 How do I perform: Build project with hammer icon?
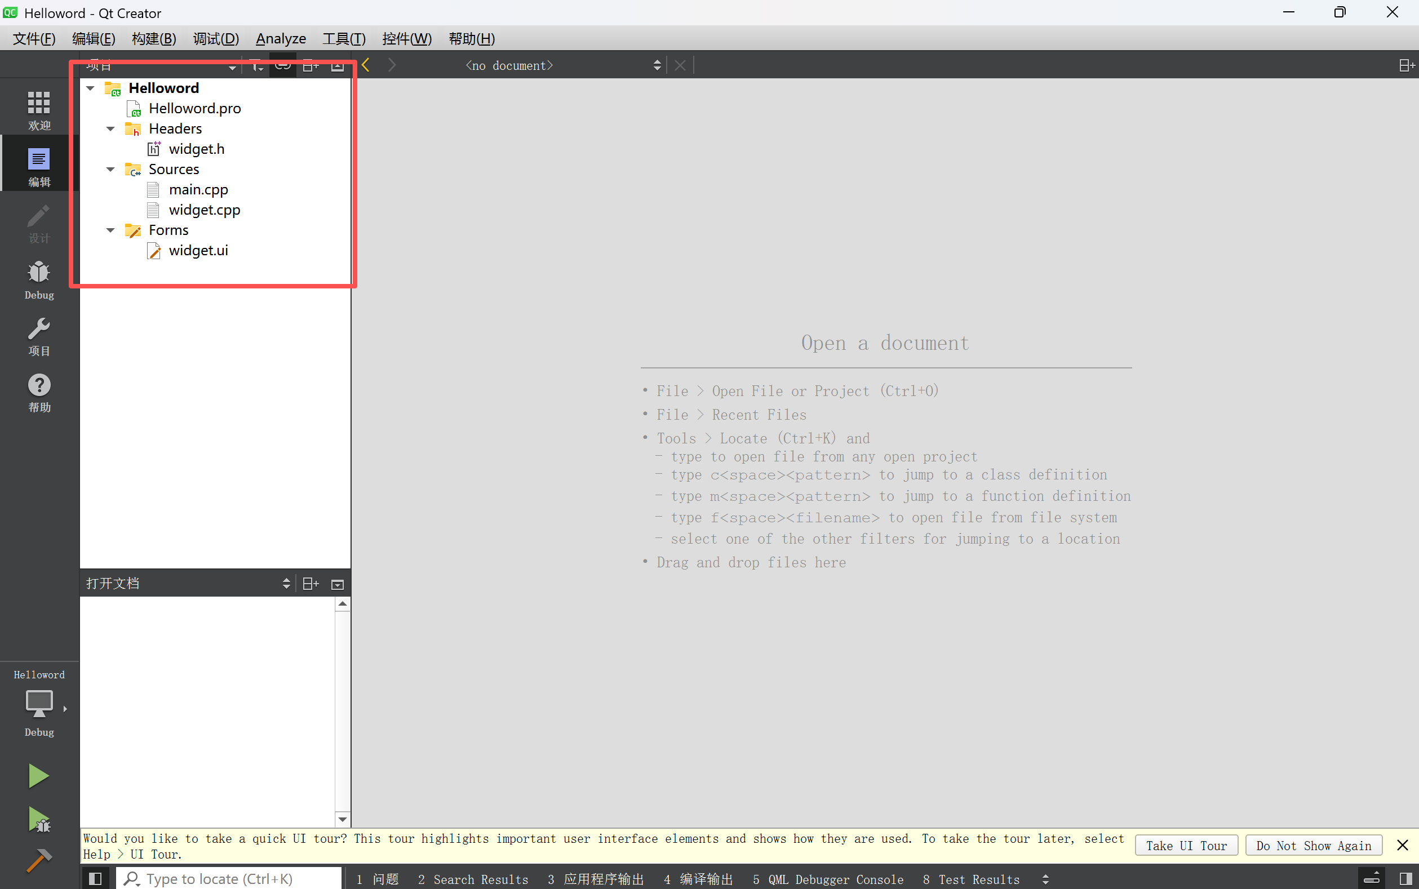39,860
